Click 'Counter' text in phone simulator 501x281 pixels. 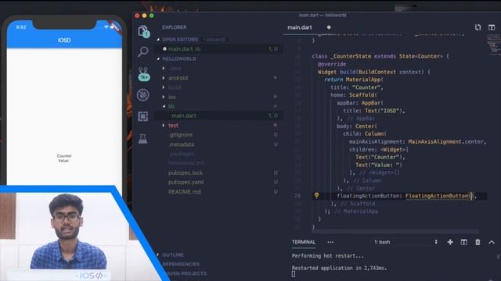click(x=64, y=156)
